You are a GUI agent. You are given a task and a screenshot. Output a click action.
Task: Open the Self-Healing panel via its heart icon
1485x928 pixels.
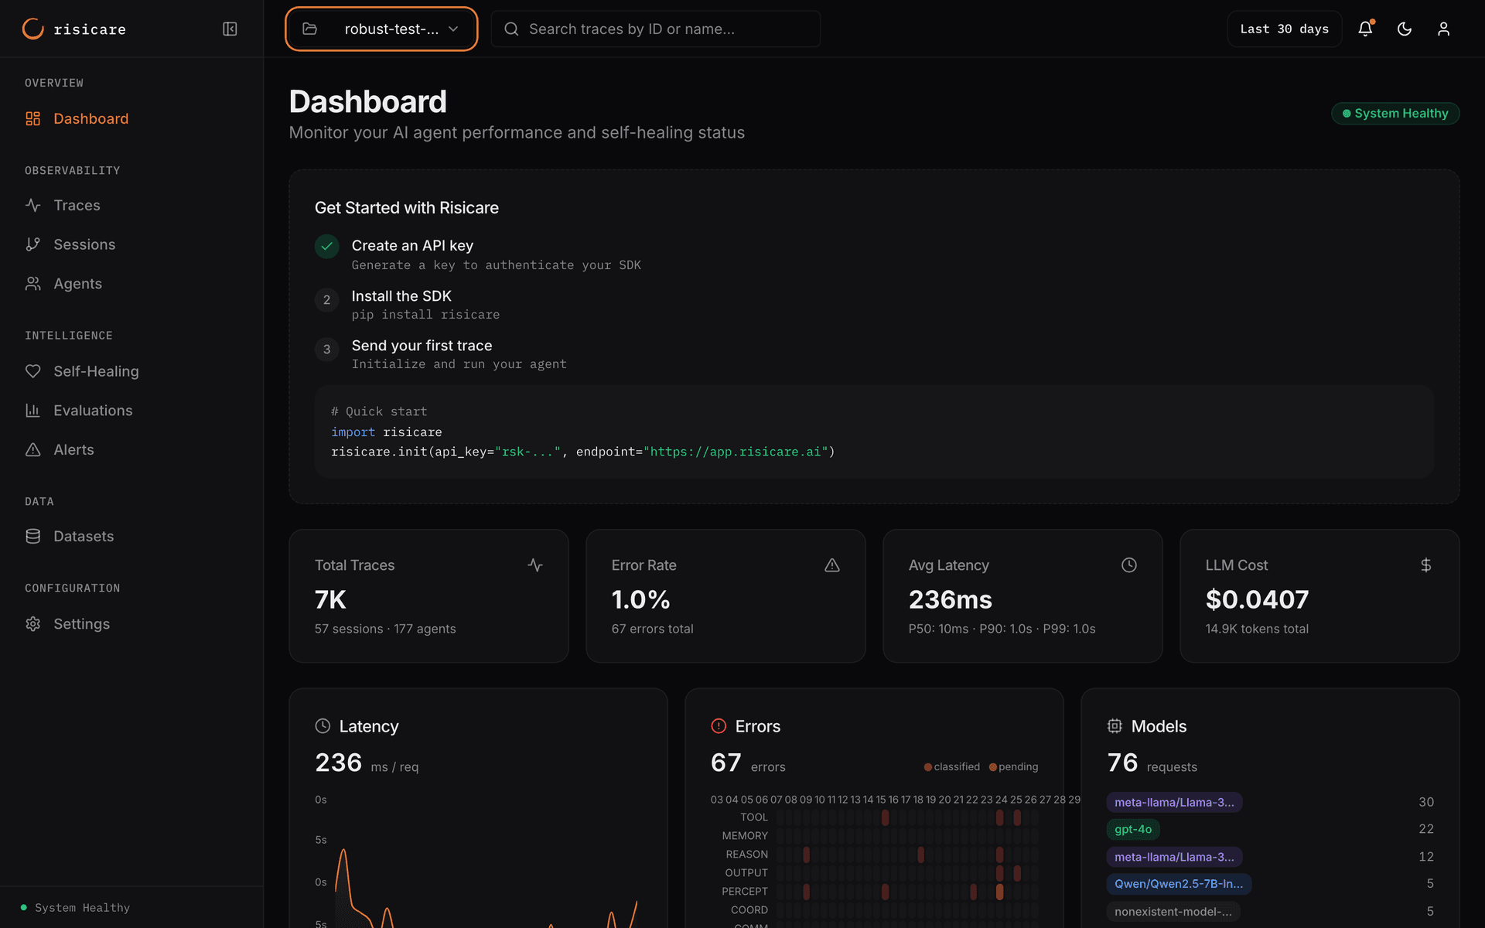tap(33, 371)
